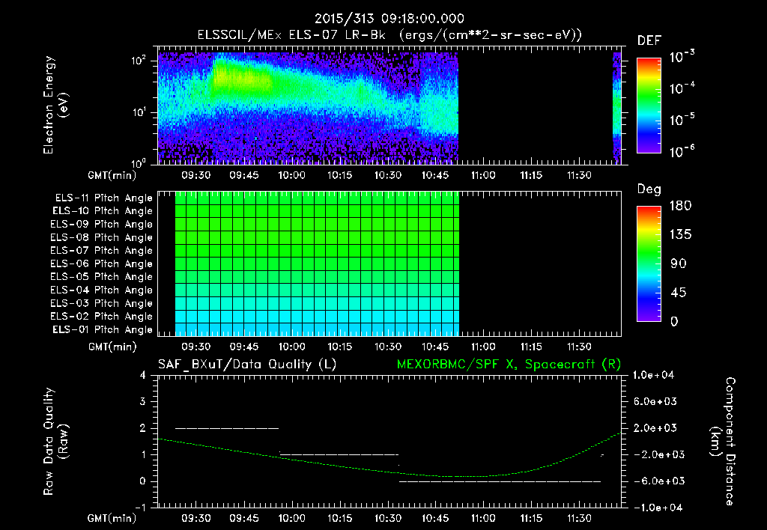767x530 pixels.
Task: Click 10:15 time label under the spectrogram
Action: coord(340,175)
